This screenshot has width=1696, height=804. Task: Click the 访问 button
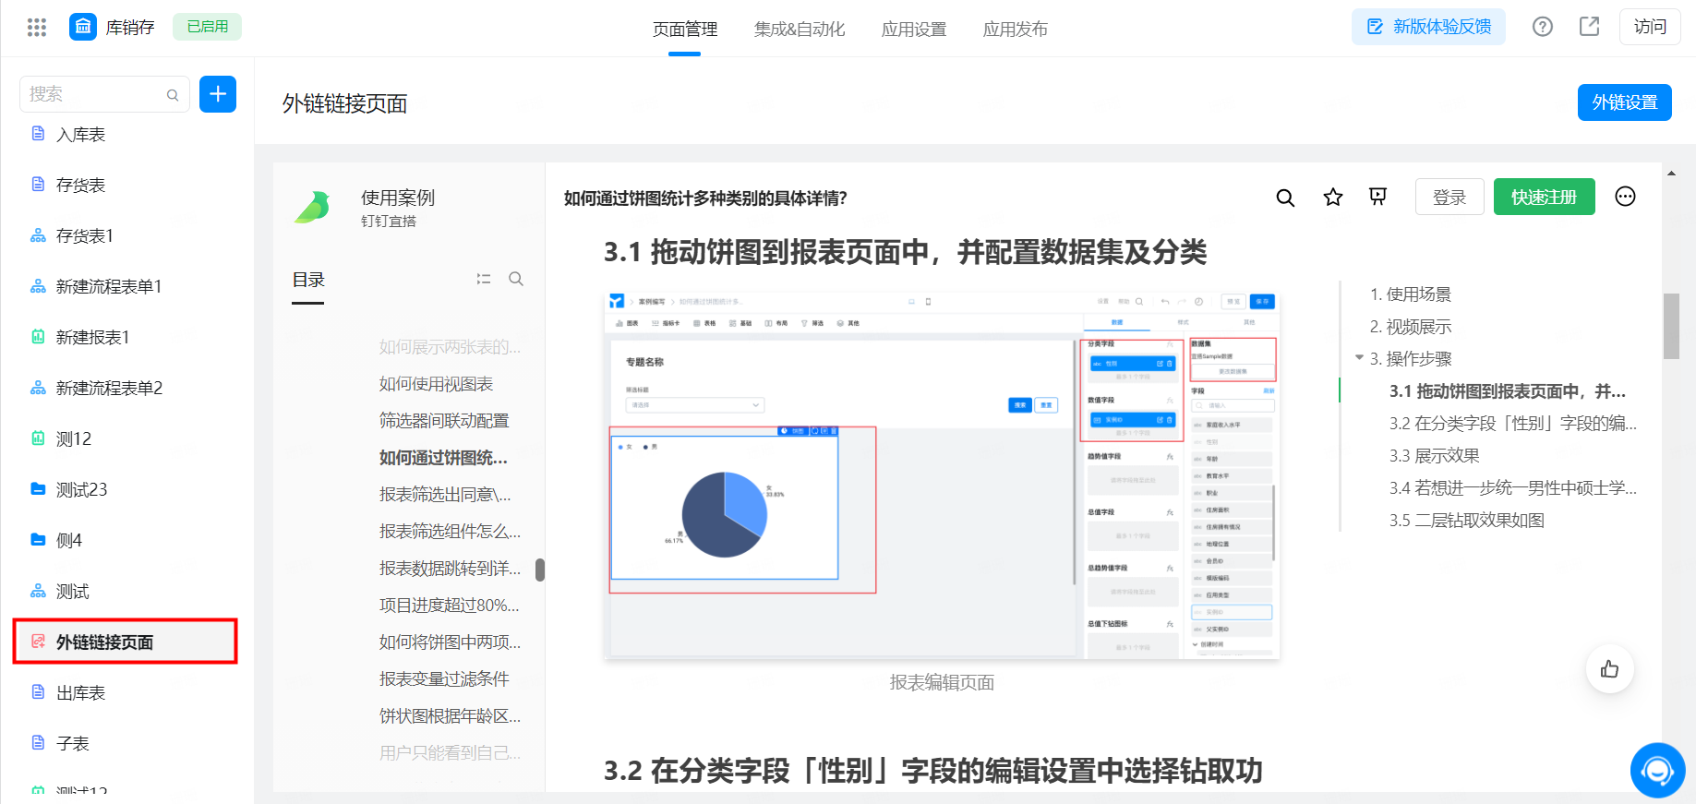pos(1650,27)
